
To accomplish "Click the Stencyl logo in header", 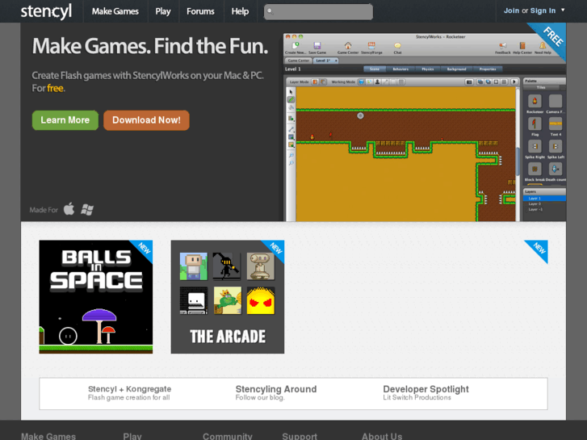I will (x=46, y=11).
